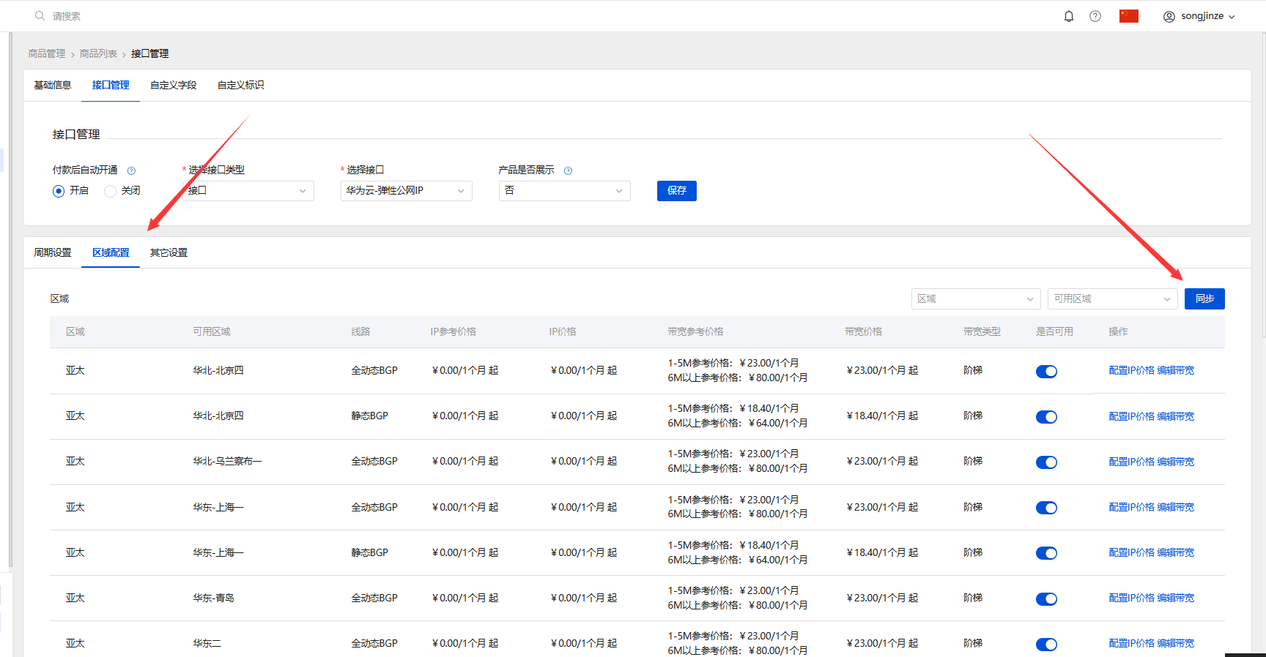Image resolution: width=1266 pixels, height=657 pixels.
Task: Toggle availability for 华北-北京四 全动态BGP row
Action: [1046, 372]
